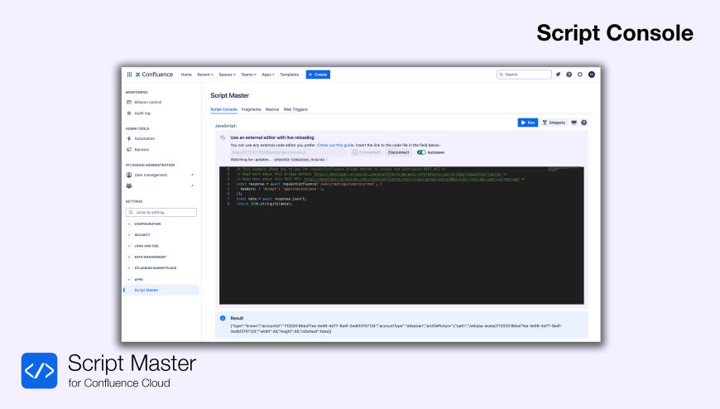Open the Recent dropdown menu

click(205, 75)
